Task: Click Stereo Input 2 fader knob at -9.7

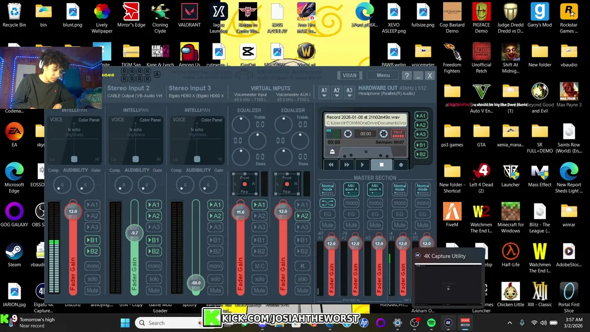Action: coord(134,233)
